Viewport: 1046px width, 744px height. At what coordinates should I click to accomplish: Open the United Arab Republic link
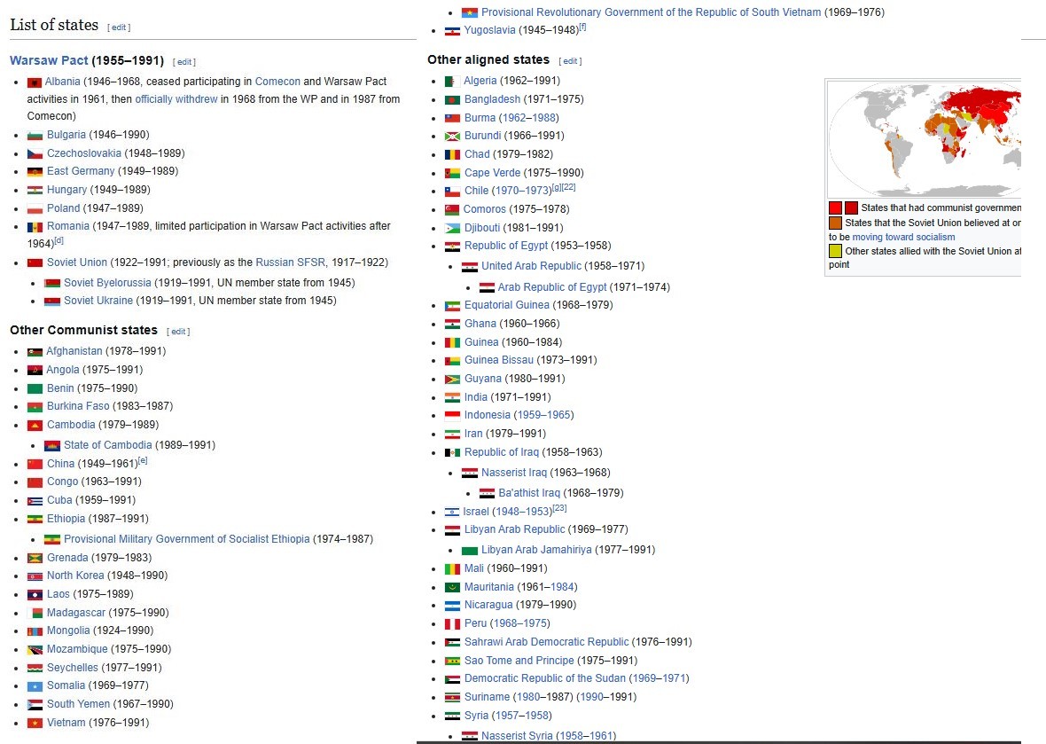(x=532, y=265)
